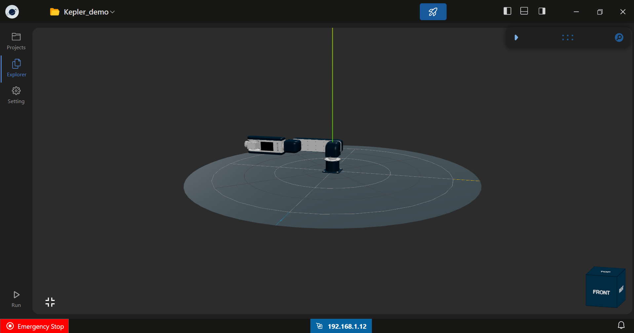
Task: Click the blue rocket launch button
Action: tap(433, 12)
